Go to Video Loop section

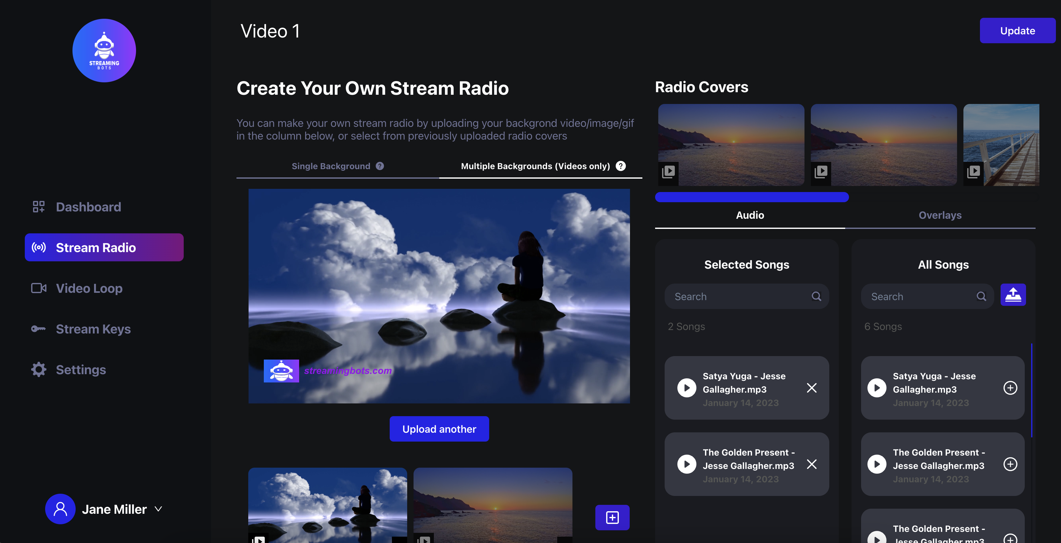(104, 288)
